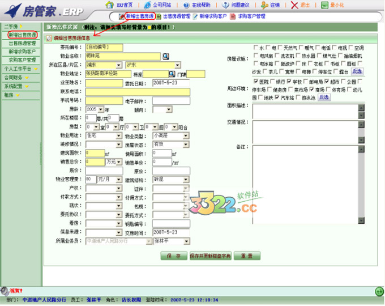This screenshot has height=306, width=385.
Task: Uncheck the 医院 environment checkbox
Action: [255, 81]
